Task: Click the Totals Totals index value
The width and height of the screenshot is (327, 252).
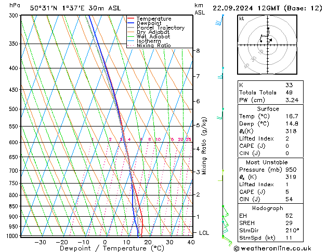Action: point(289,92)
